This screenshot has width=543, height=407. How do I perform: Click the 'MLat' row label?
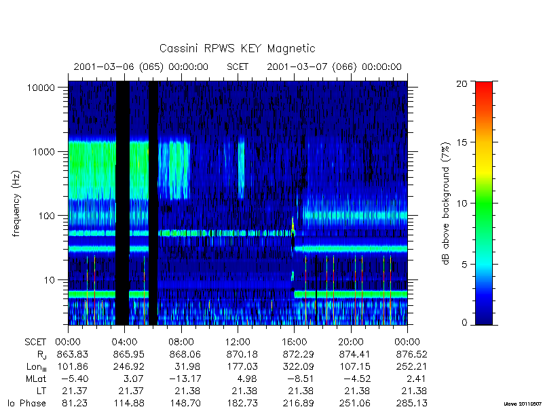coord(36,379)
